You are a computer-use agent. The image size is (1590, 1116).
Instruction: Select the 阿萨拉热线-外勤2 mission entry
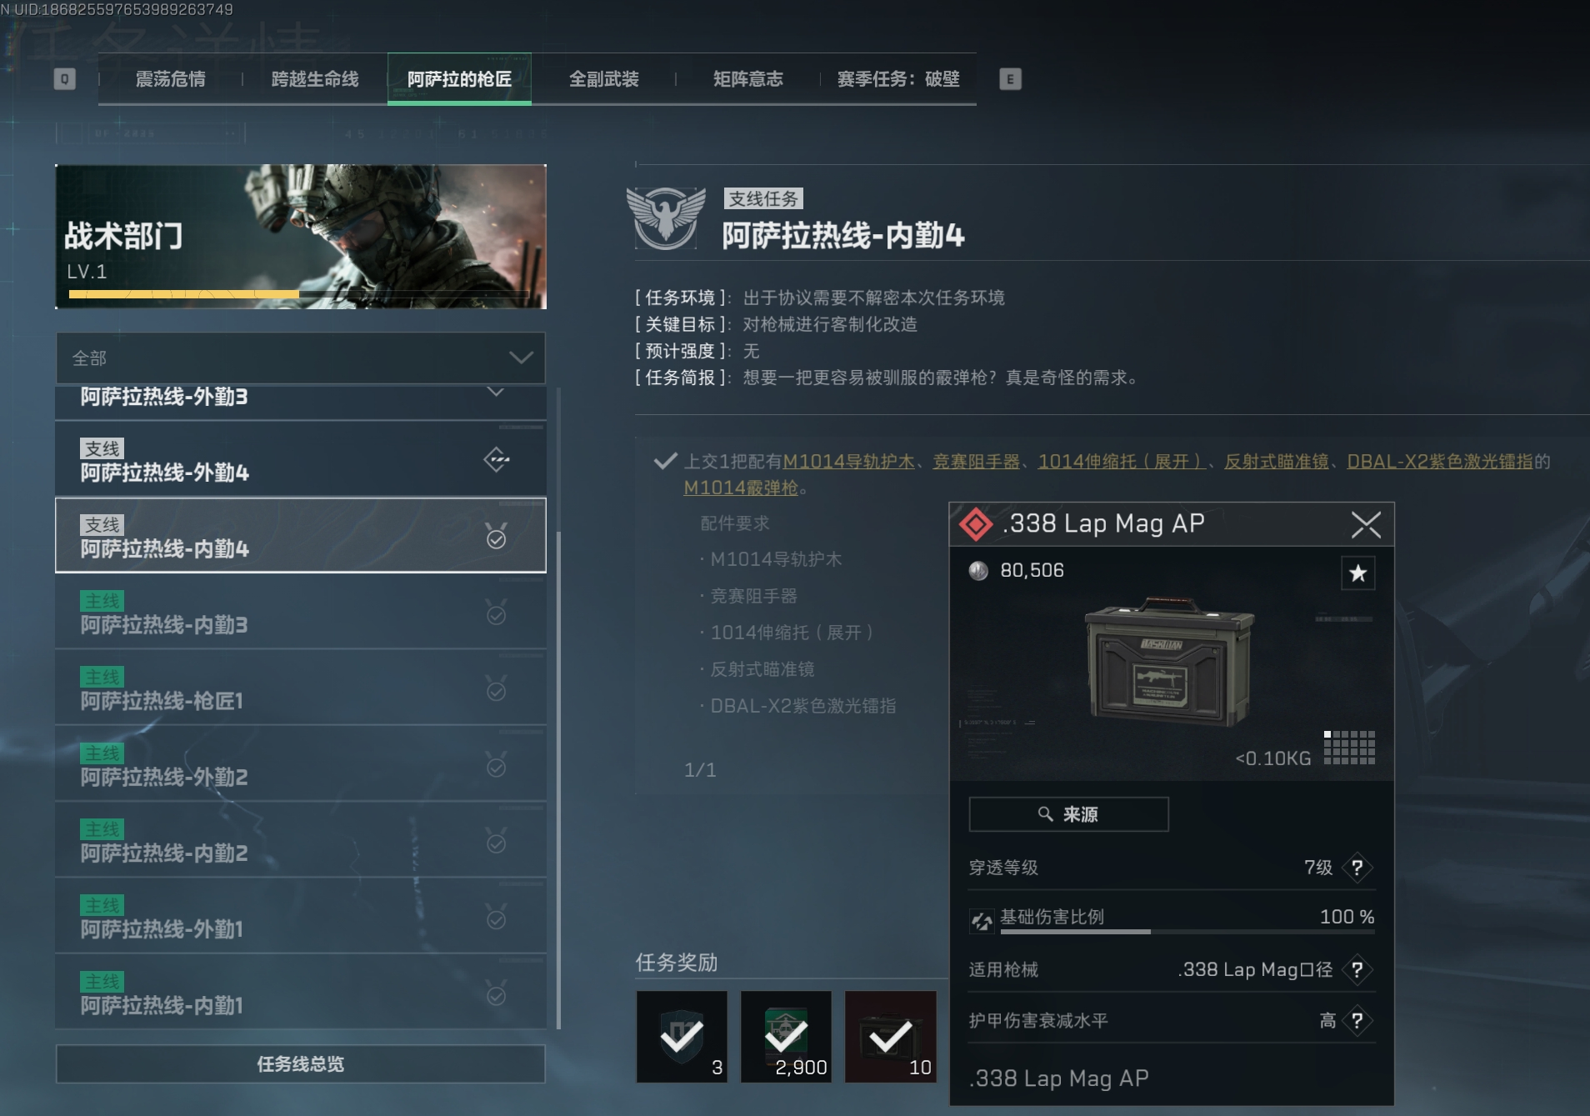[301, 764]
